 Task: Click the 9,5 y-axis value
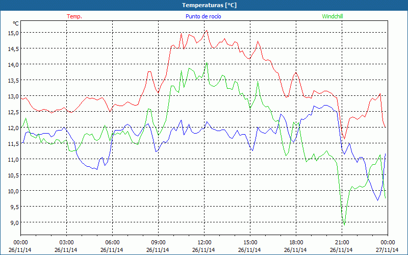(14, 207)
